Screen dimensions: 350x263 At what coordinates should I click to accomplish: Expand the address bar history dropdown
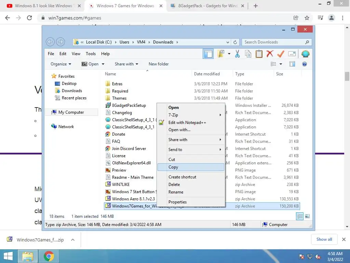click(x=228, y=42)
